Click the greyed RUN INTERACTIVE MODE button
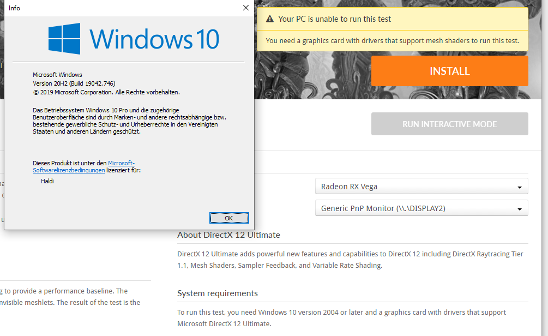This screenshot has height=336, width=548. click(449, 124)
